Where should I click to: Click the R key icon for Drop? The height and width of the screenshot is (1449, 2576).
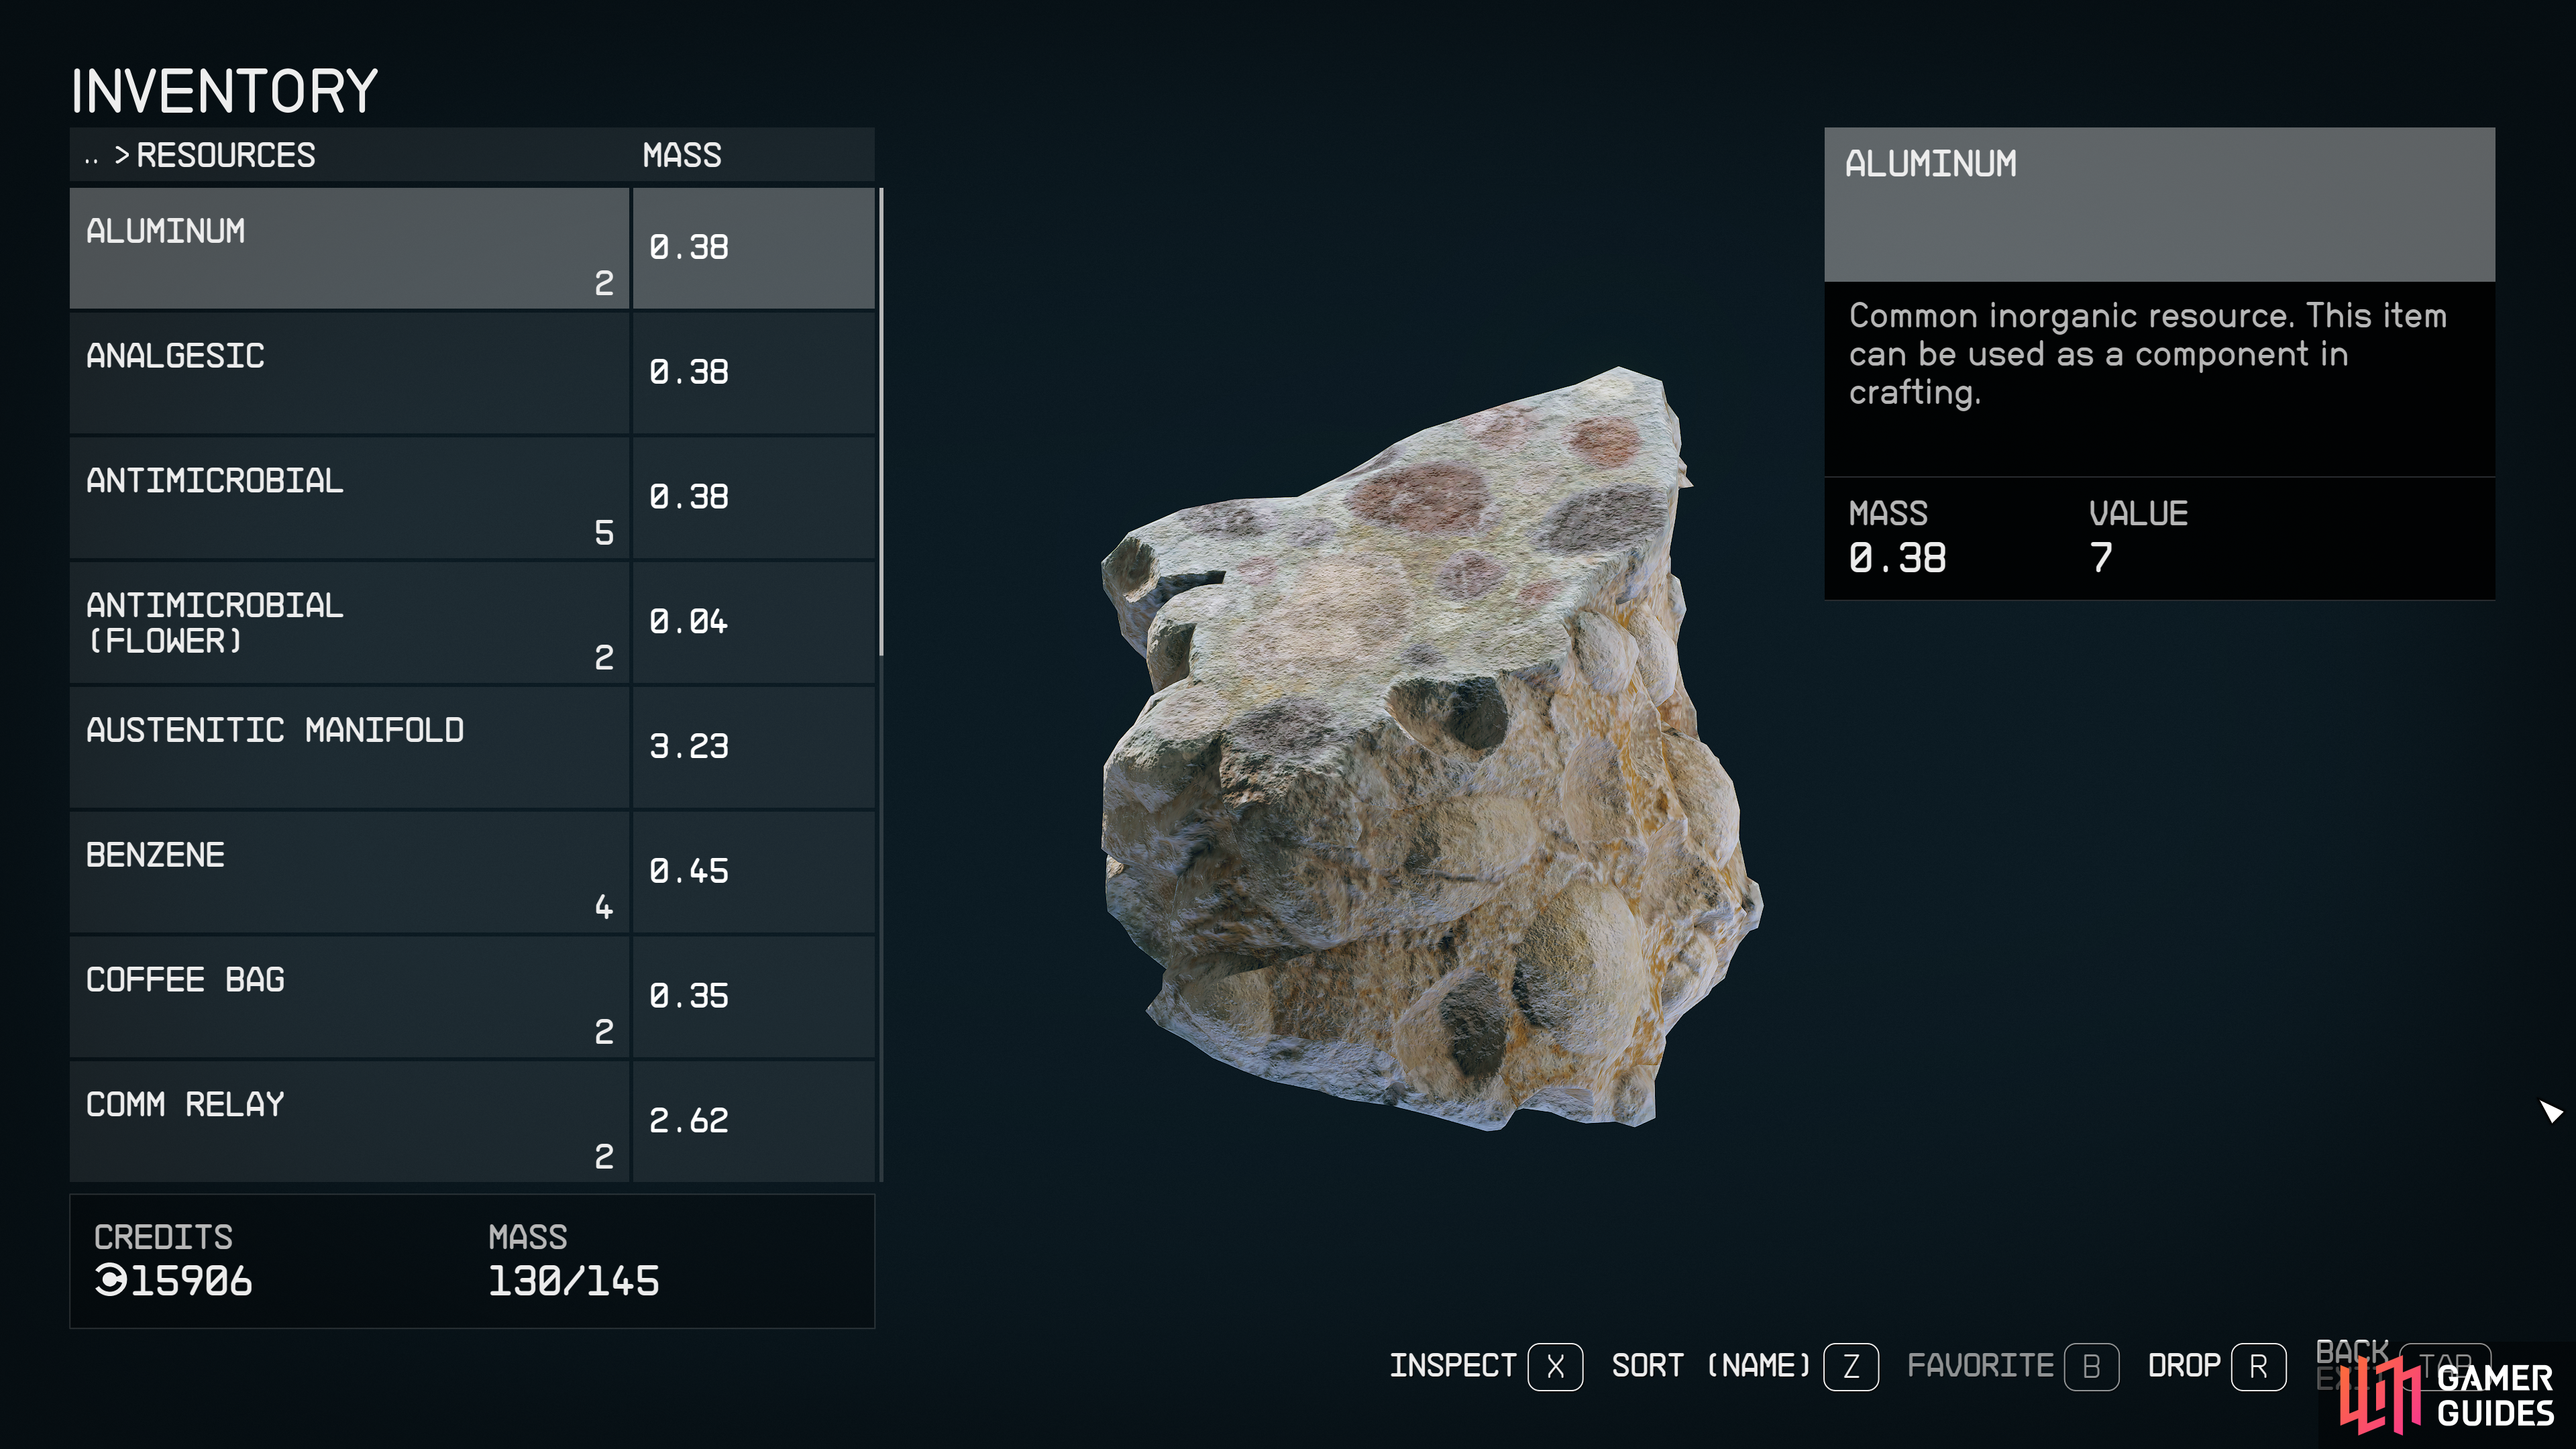(x=2258, y=1367)
